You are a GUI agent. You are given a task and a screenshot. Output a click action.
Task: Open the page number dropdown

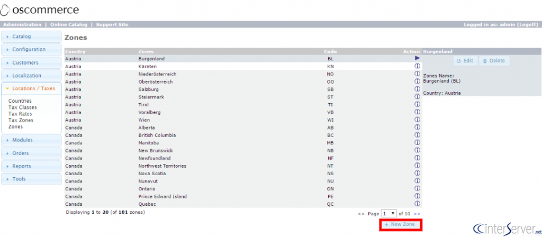click(389, 214)
